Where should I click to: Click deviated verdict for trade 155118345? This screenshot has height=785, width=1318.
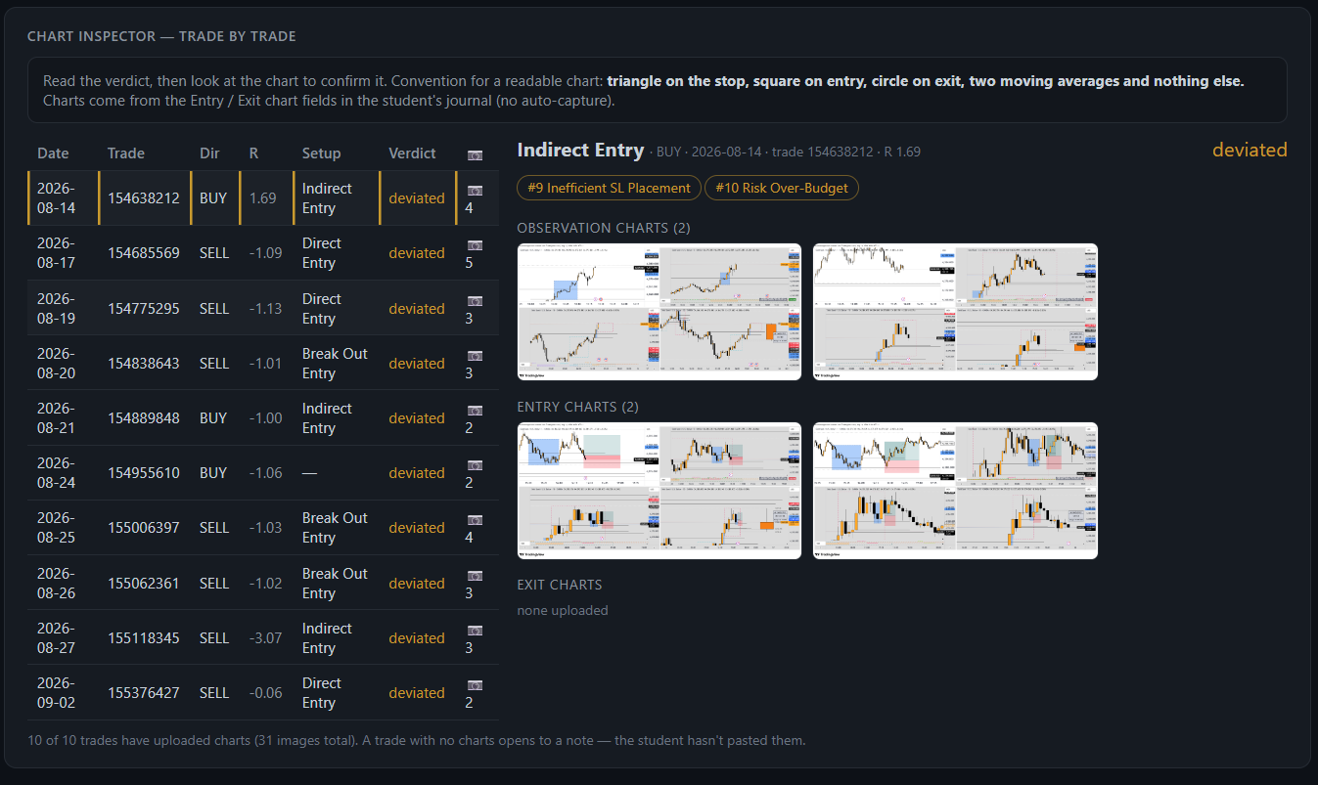click(417, 638)
